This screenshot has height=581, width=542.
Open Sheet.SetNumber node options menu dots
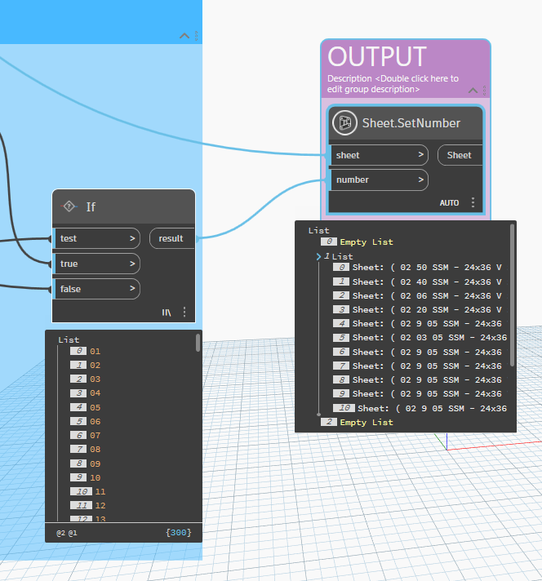tap(473, 202)
